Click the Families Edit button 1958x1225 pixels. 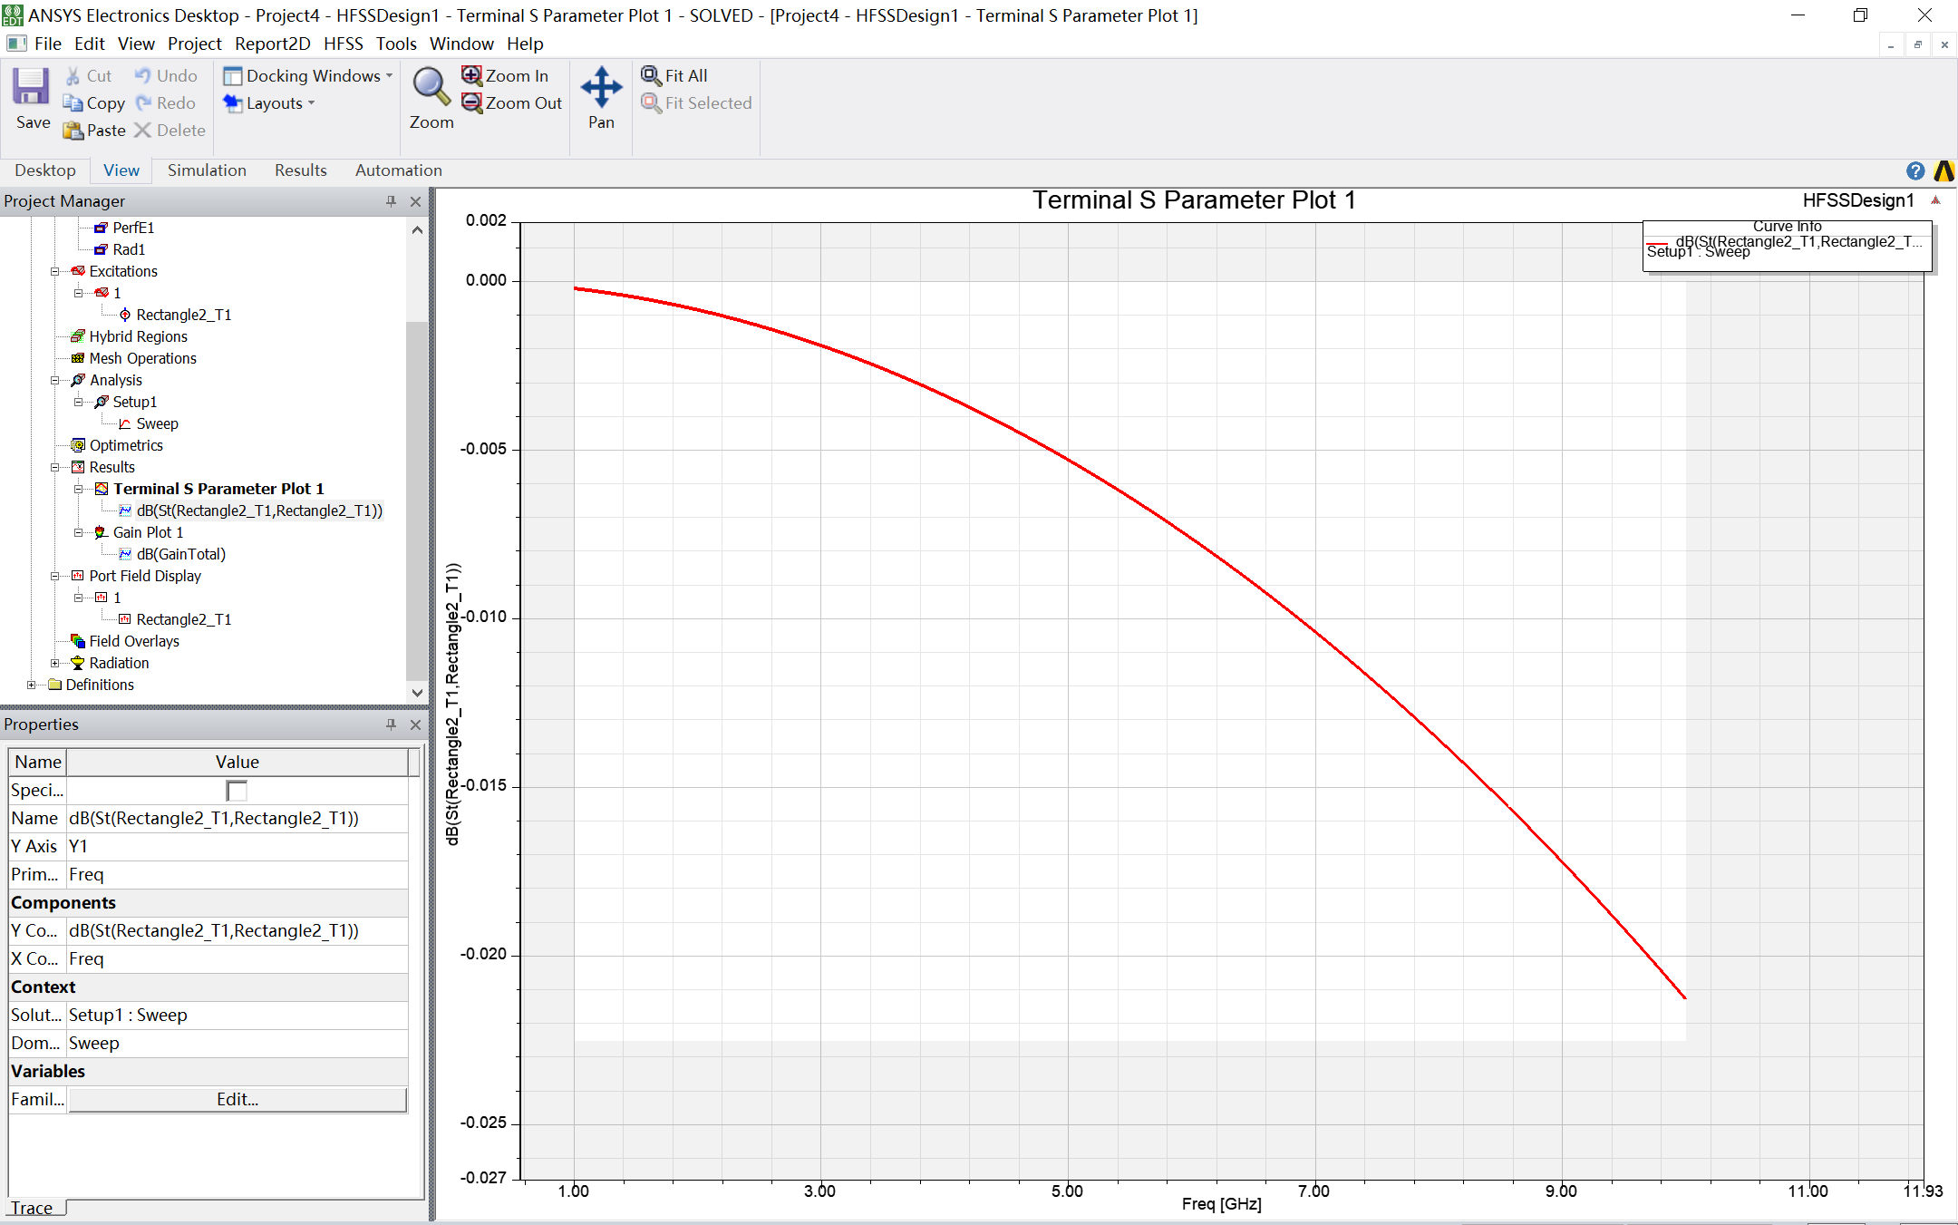(x=237, y=1099)
